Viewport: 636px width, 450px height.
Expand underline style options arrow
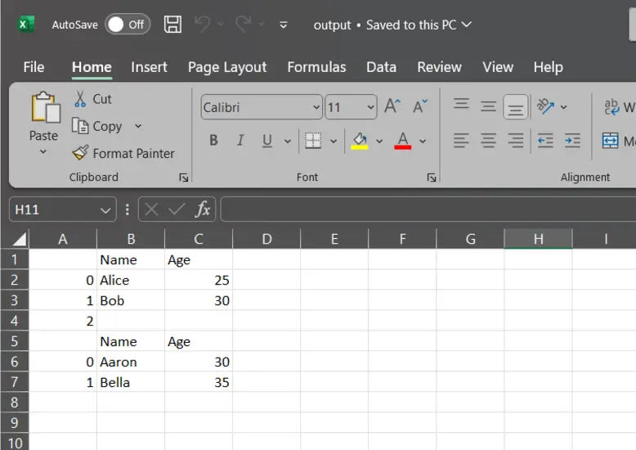point(288,142)
